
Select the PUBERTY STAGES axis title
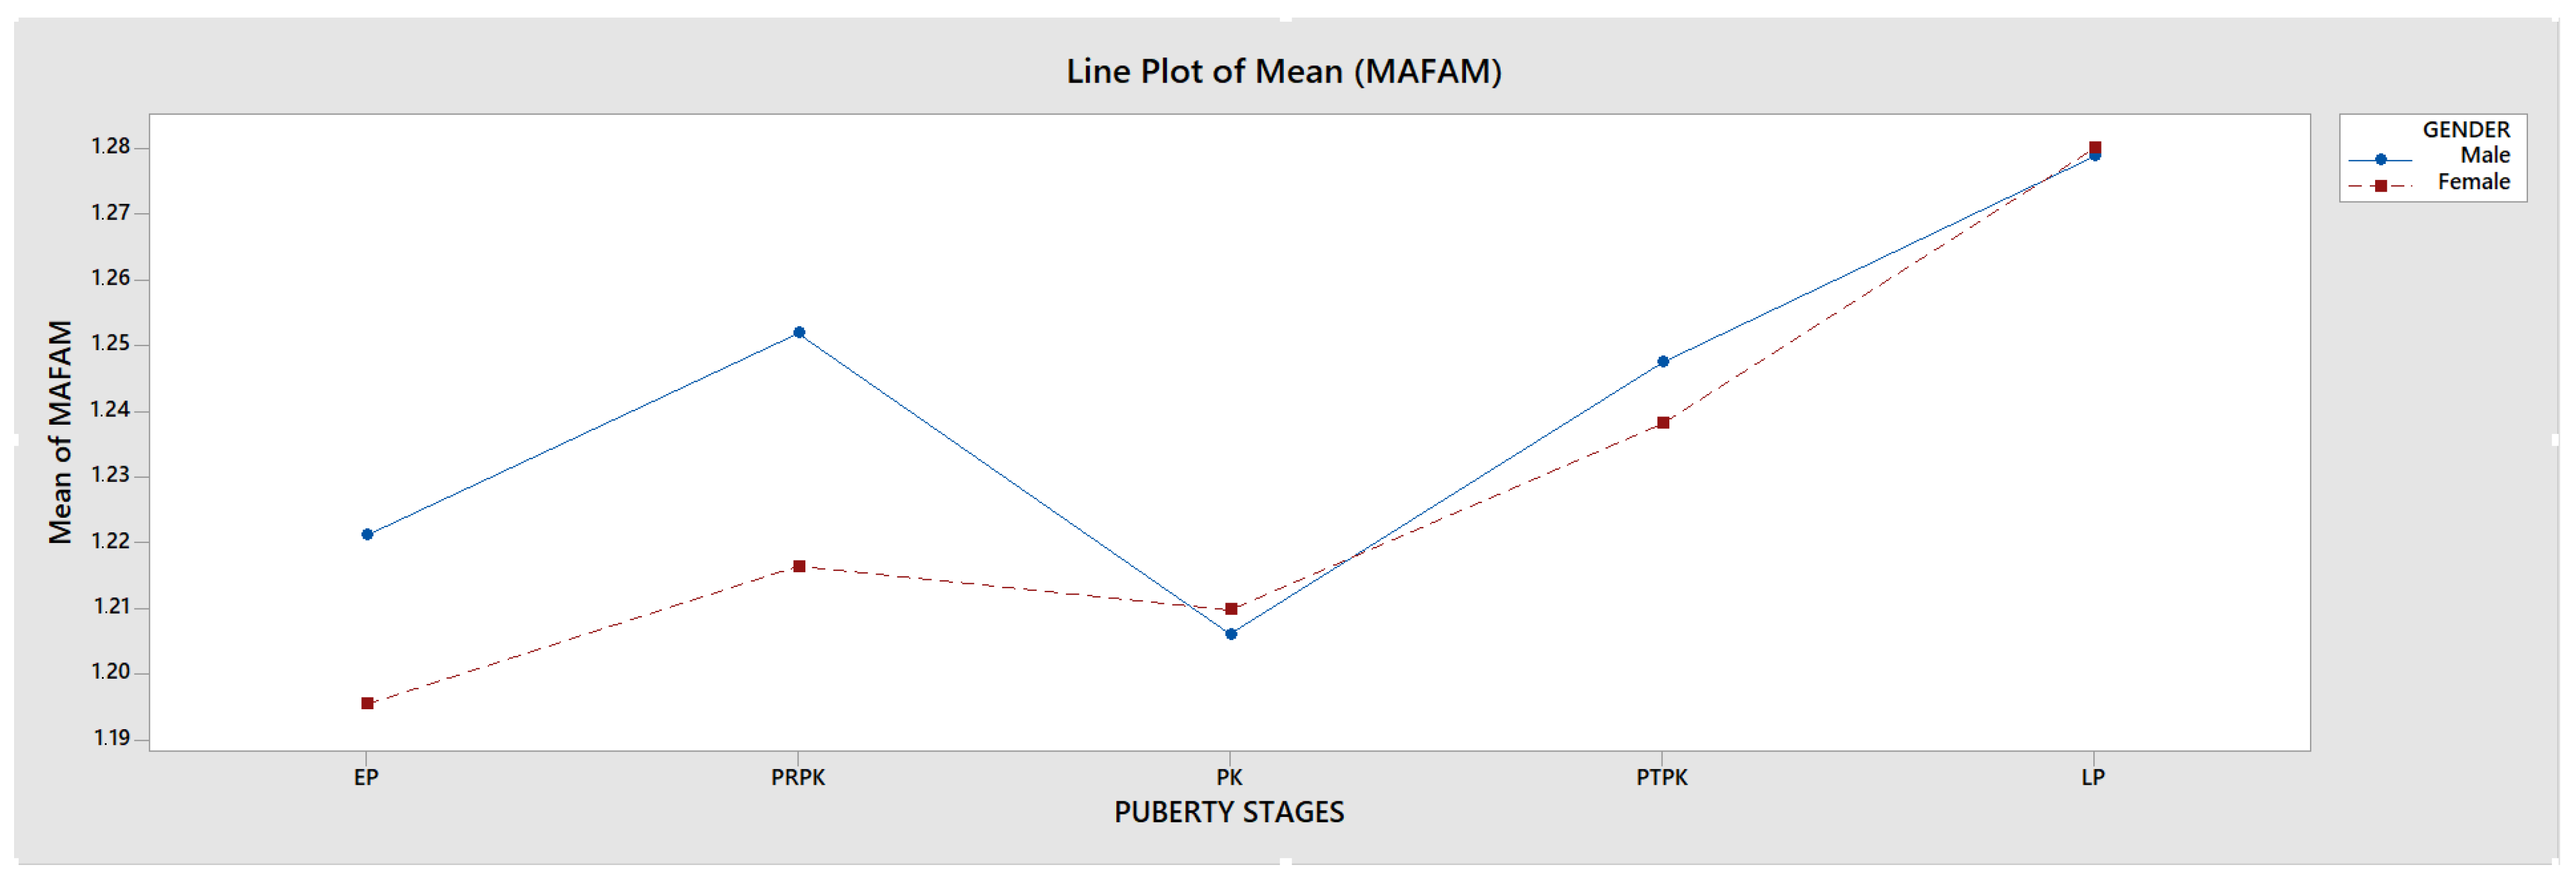(x=1229, y=812)
